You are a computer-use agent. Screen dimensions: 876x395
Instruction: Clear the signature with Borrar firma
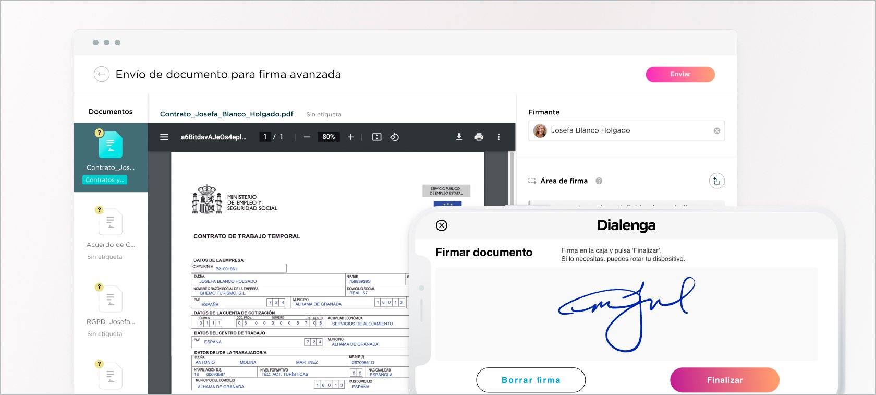click(531, 380)
